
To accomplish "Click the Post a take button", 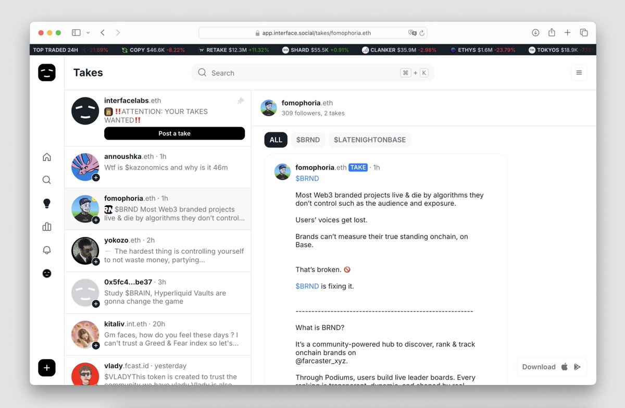I will [x=174, y=133].
